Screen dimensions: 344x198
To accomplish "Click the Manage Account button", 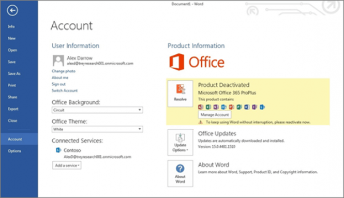I will (x=215, y=115).
